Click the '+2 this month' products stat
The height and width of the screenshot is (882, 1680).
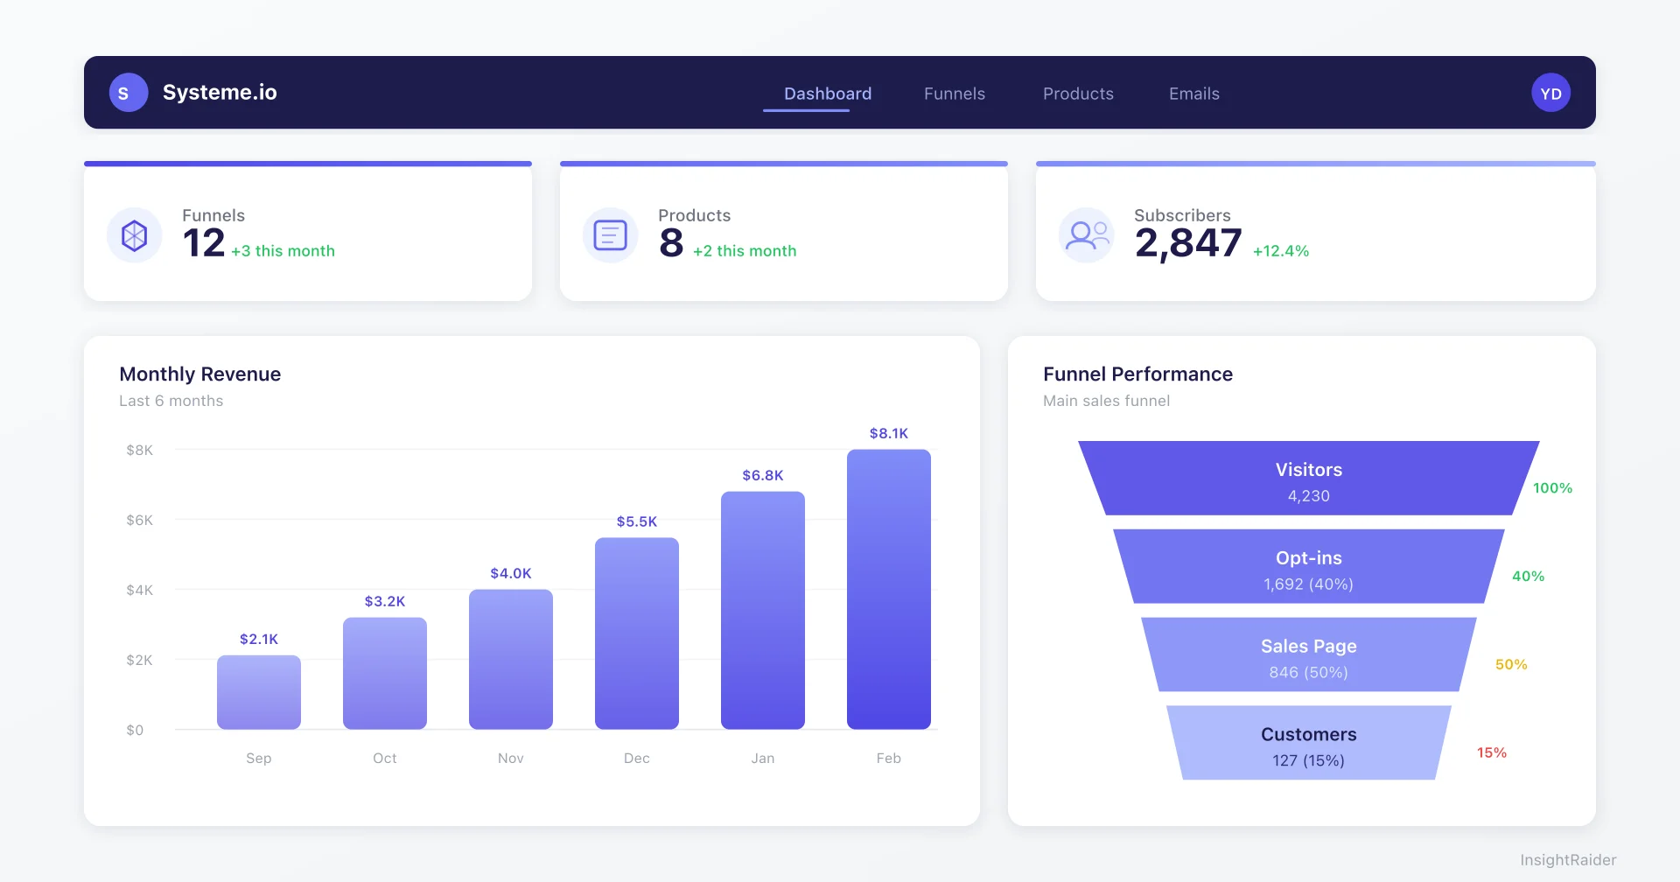point(744,251)
